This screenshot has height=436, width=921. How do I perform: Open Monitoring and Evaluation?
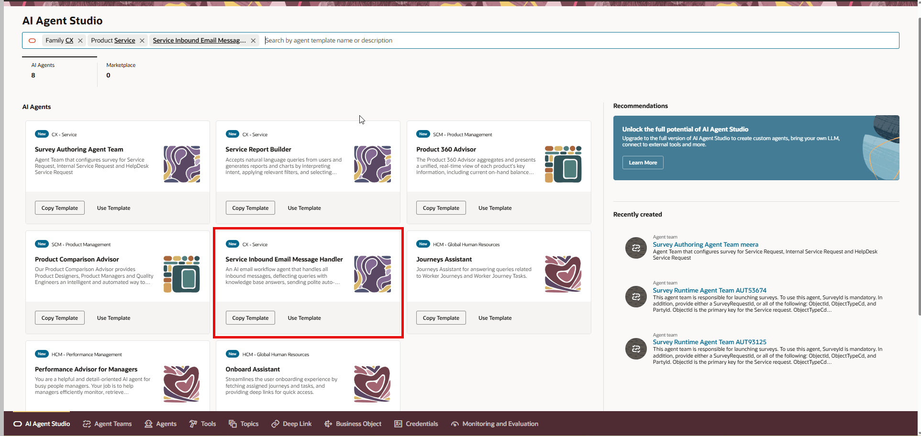point(494,424)
